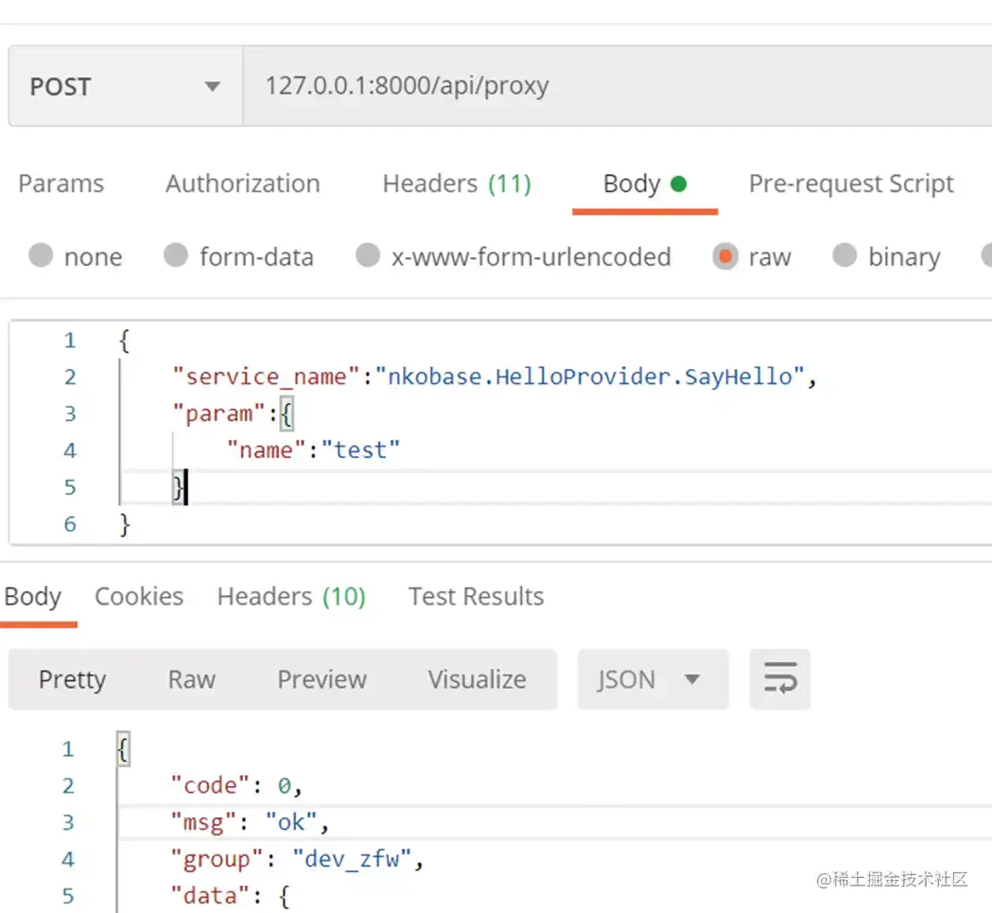Switch response to Preview view
This screenshot has width=992, height=913.
322,679
